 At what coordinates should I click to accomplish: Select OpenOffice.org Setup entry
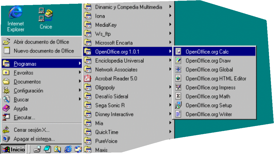point(209,105)
